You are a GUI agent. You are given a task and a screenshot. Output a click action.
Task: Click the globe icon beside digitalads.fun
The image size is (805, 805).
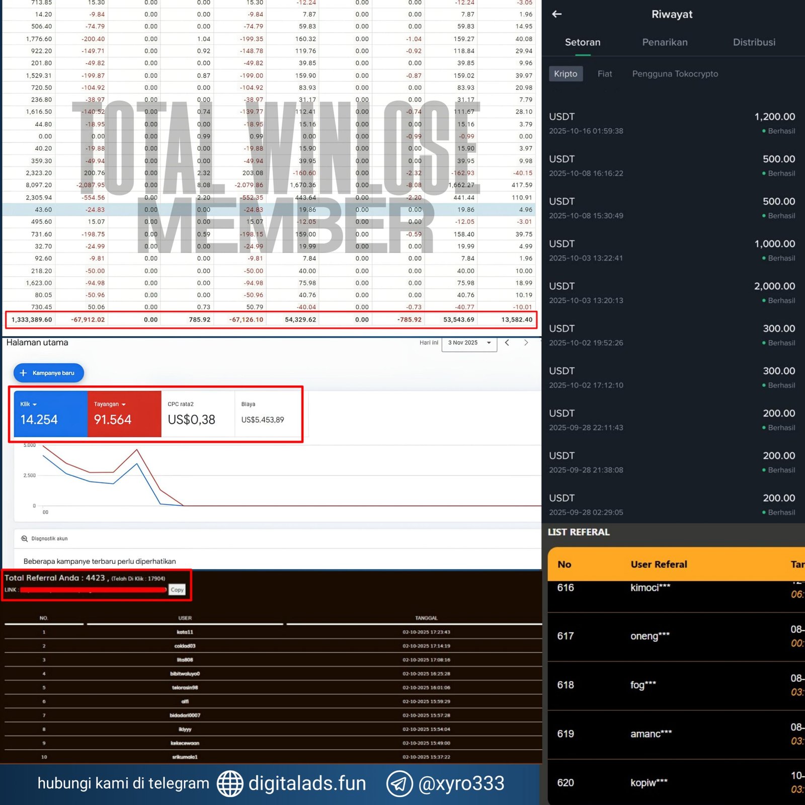[x=230, y=784]
